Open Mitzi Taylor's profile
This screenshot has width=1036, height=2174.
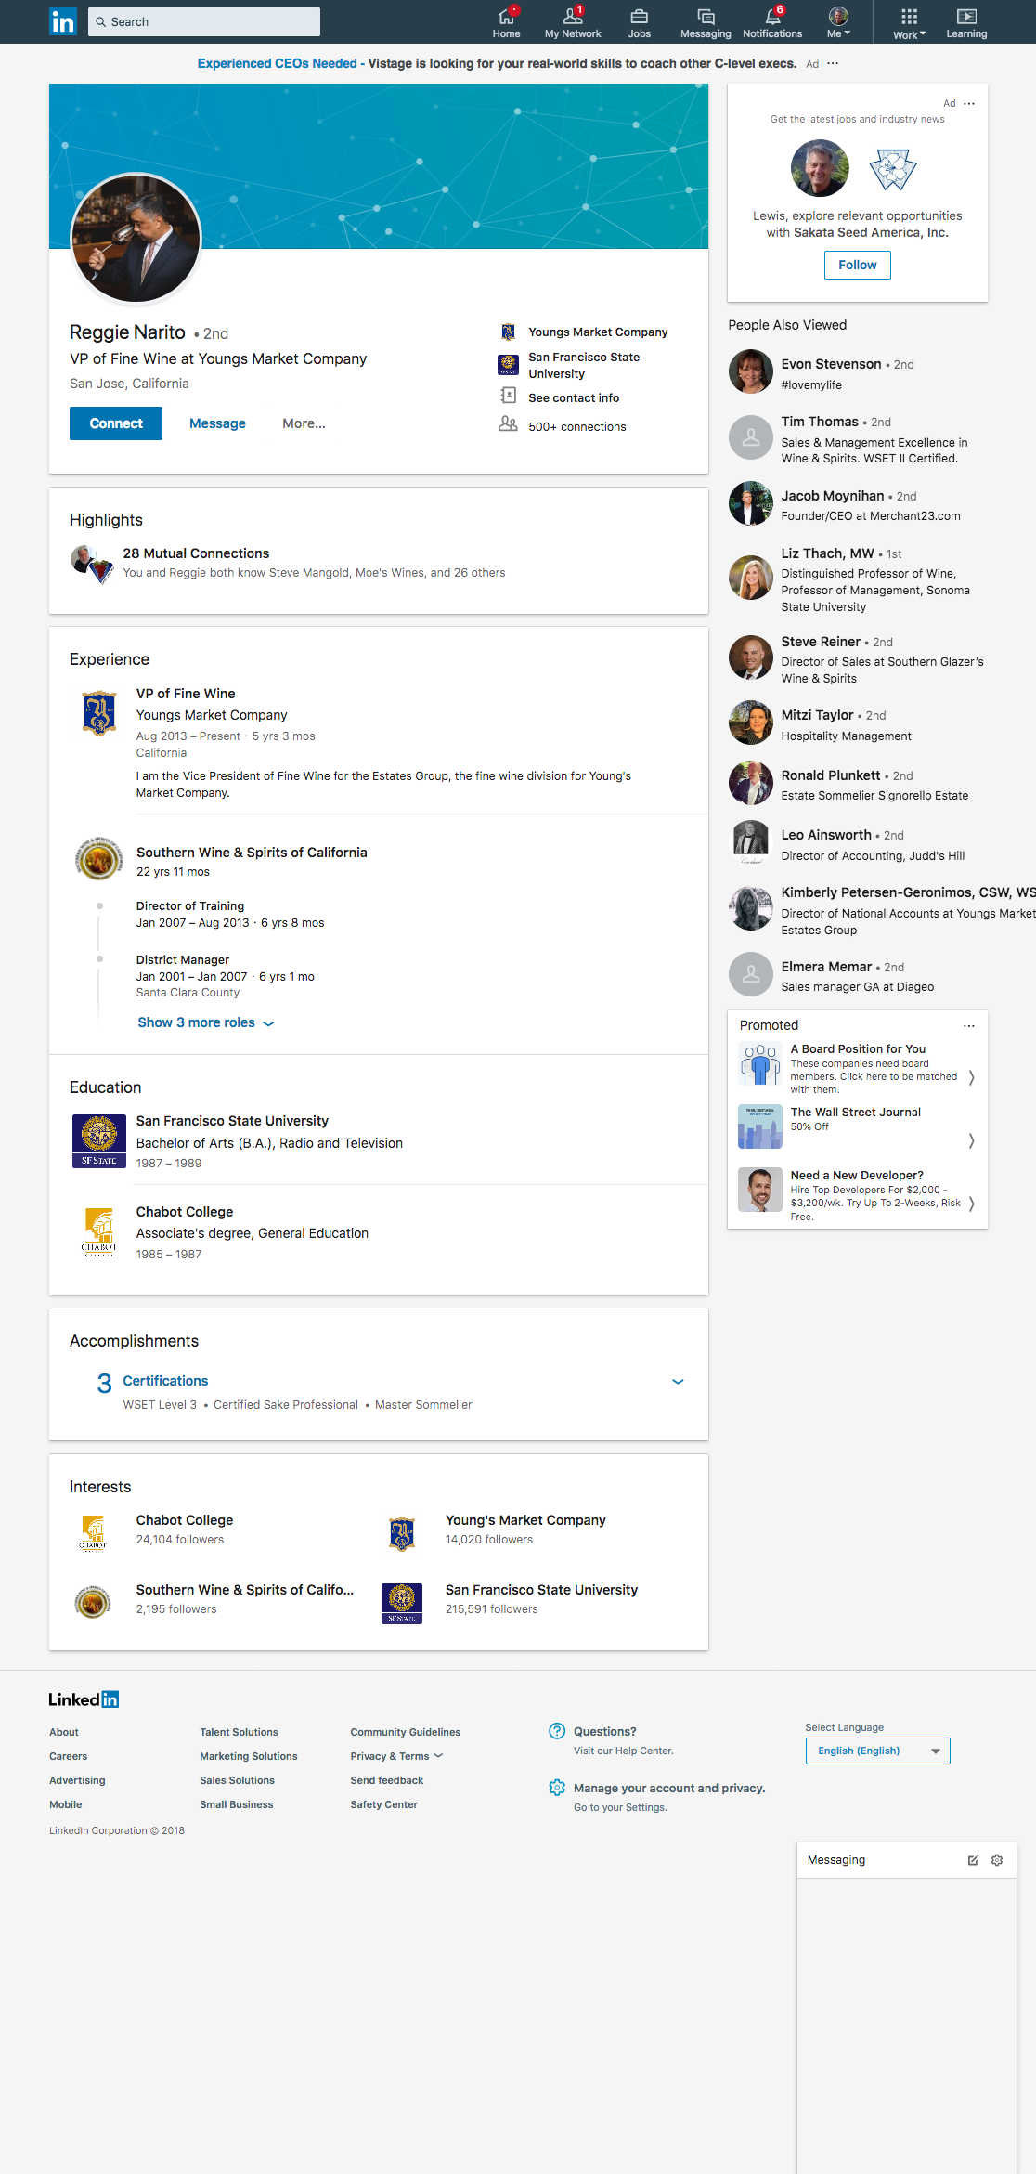pyautogui.click(x=817, y=715)
